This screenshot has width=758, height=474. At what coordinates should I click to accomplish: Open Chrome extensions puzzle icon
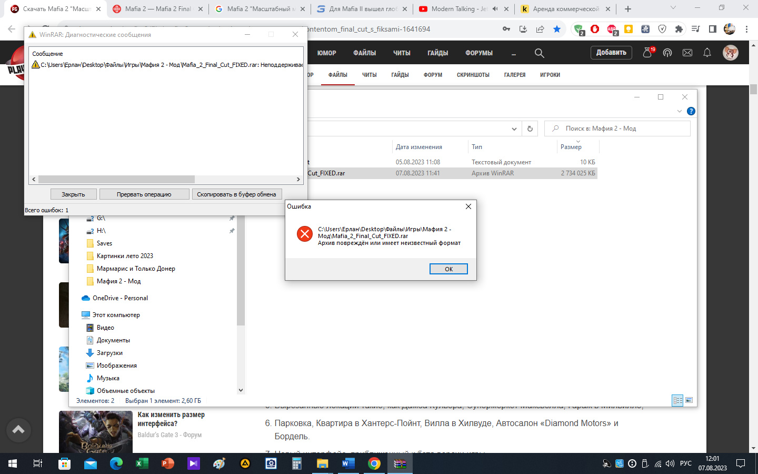coord(679,29)
